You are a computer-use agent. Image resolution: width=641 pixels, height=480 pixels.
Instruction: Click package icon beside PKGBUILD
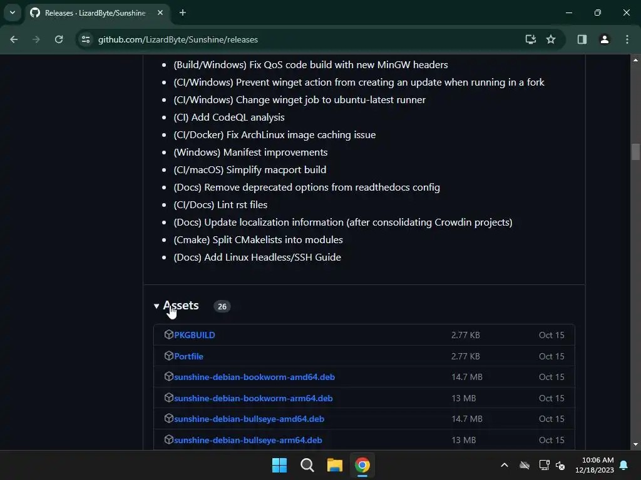(x=169, y=334)
